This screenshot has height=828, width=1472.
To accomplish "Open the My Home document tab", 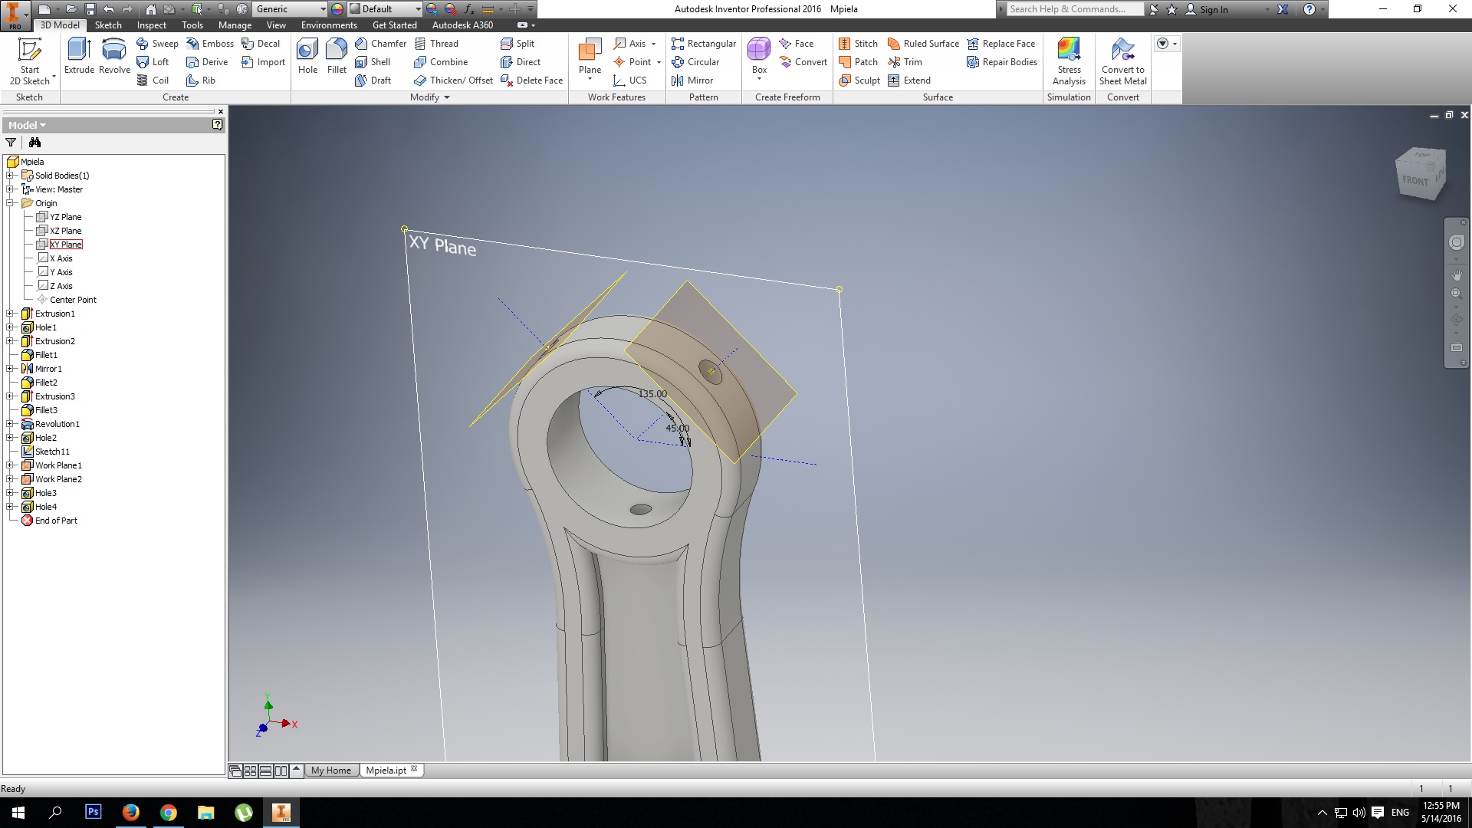I will (330, 770).
